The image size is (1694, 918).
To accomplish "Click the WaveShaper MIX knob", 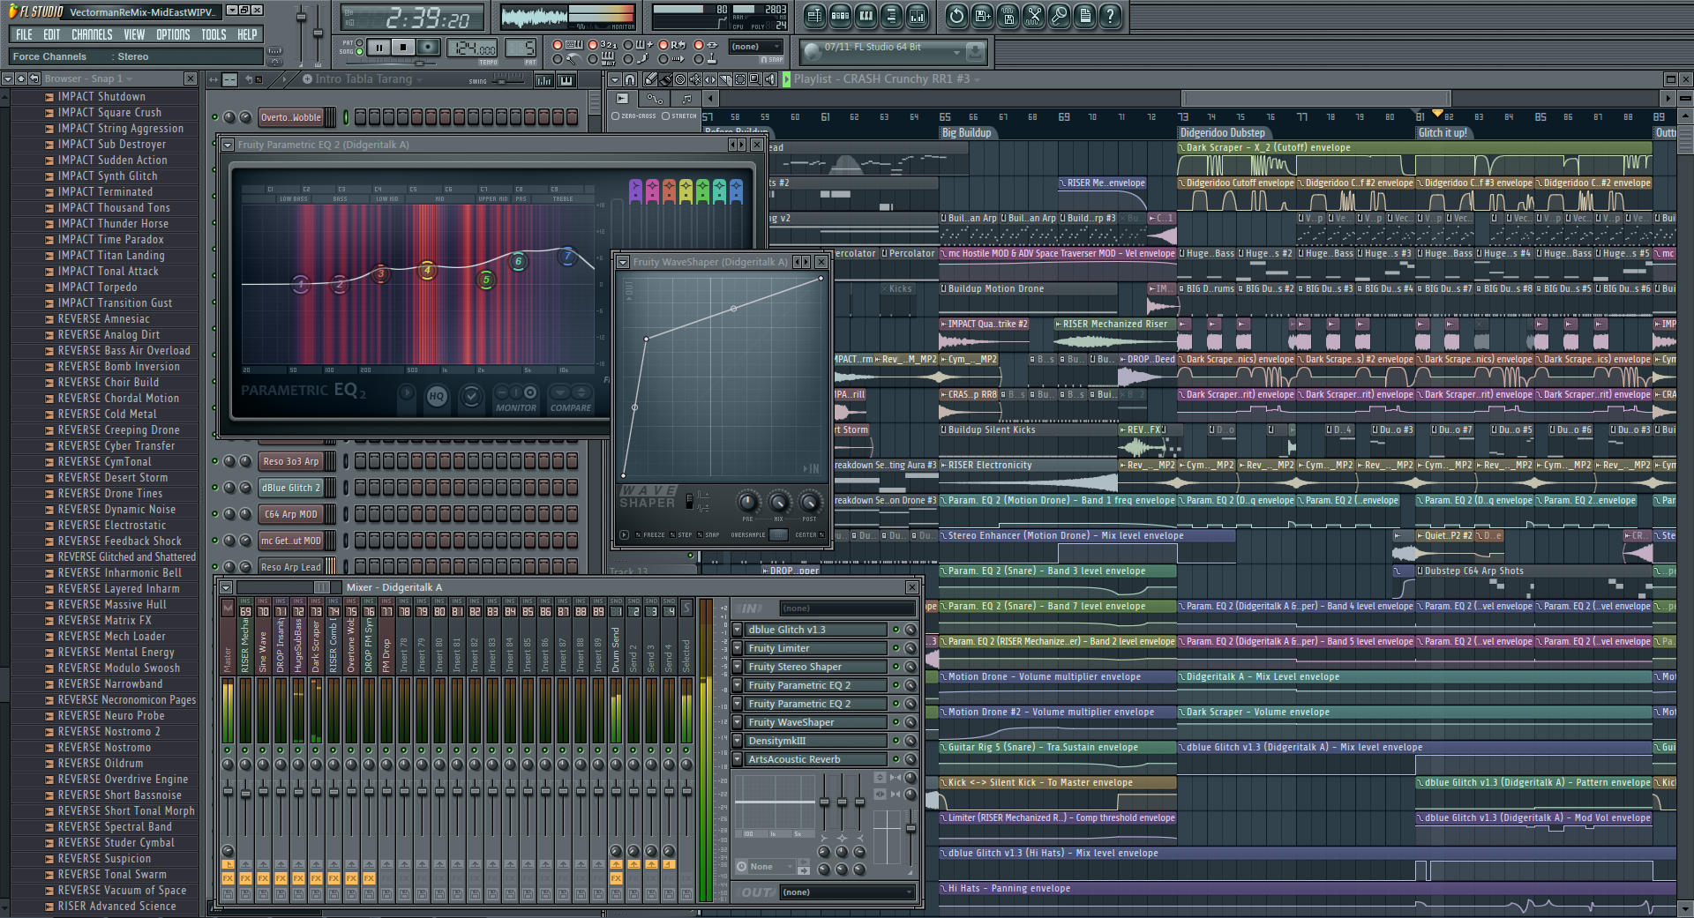I will click(778, 503).
